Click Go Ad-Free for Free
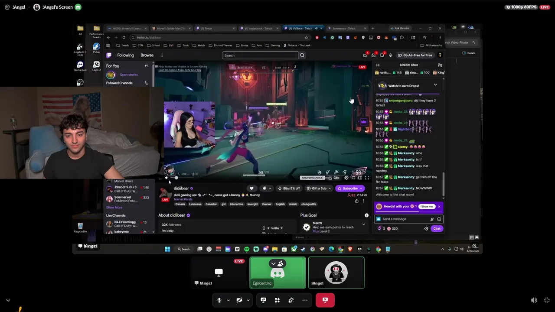 (x=415, y=55)
